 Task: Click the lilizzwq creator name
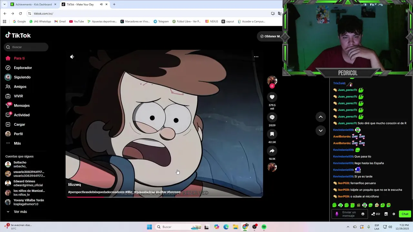pyautogui.click(x=75, y=185)
